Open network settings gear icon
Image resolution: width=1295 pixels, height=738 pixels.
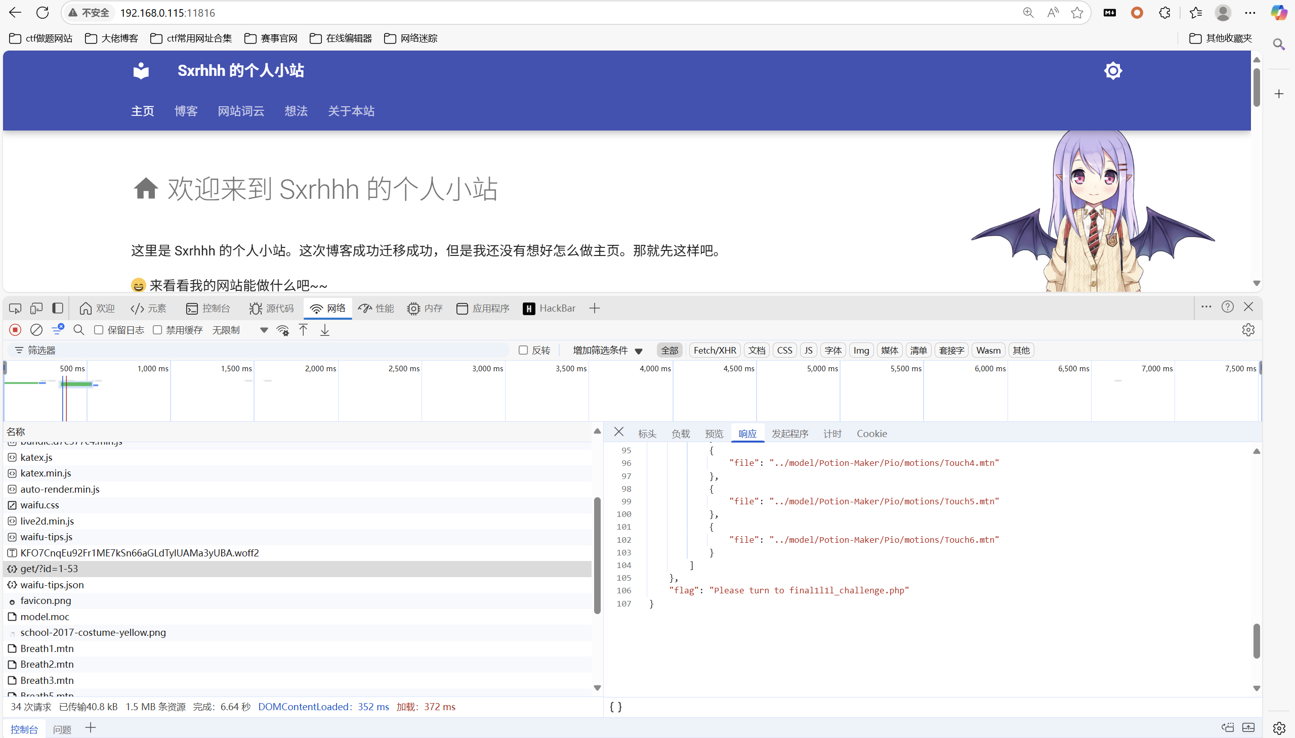pyautogui.click(x=1248, y=330)
